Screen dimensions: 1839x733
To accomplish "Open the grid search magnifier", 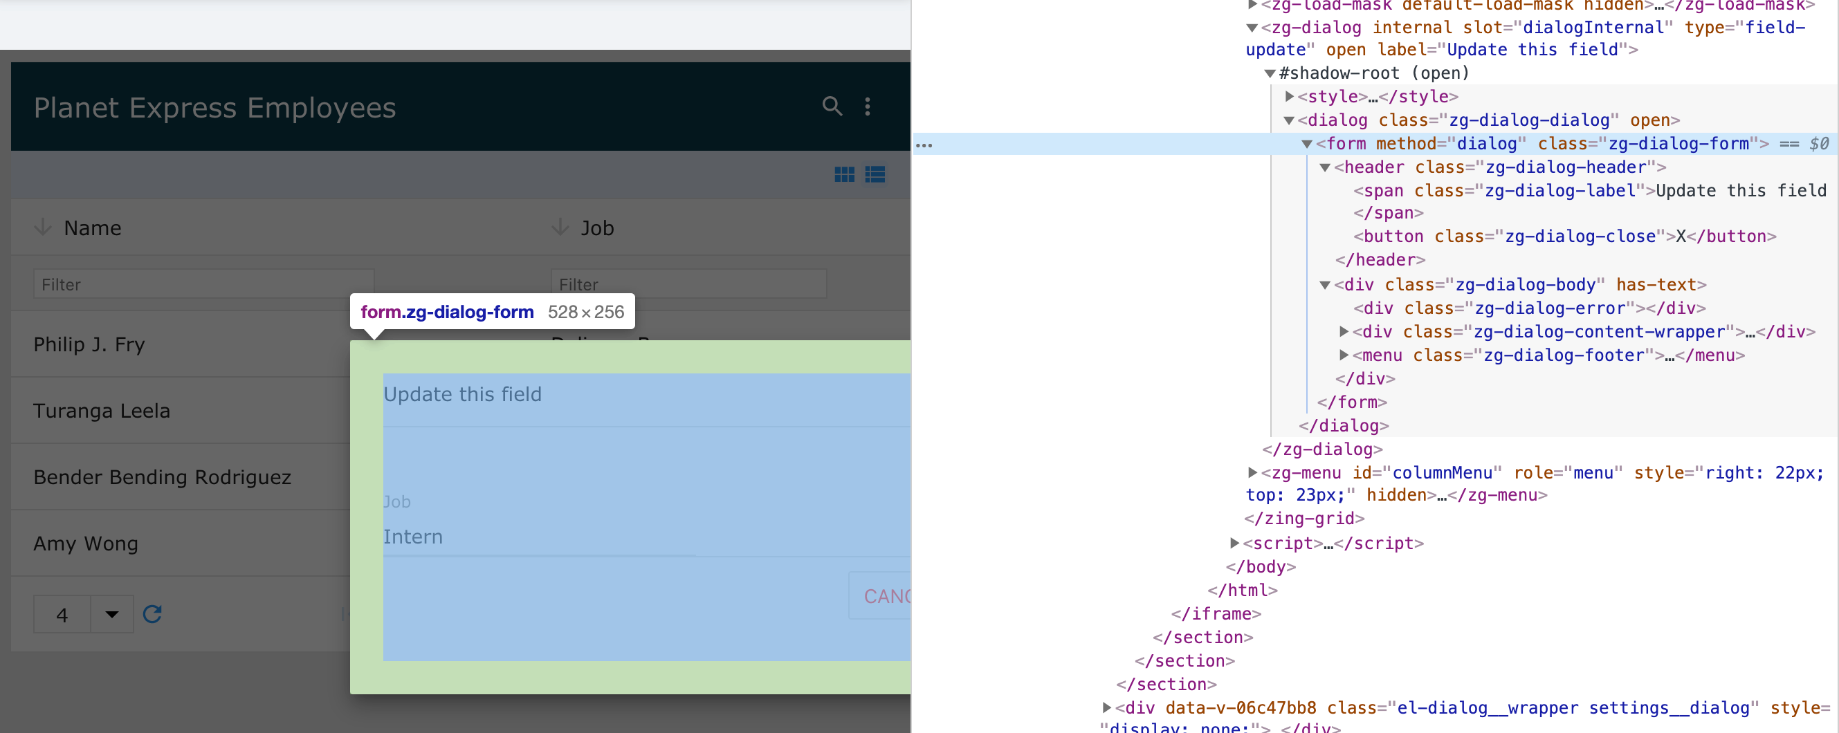I will [x=832, y=106].
